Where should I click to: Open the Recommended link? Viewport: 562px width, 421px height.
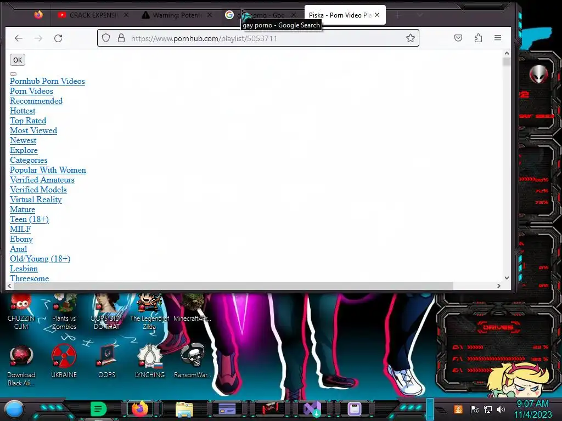pos(36,101)
